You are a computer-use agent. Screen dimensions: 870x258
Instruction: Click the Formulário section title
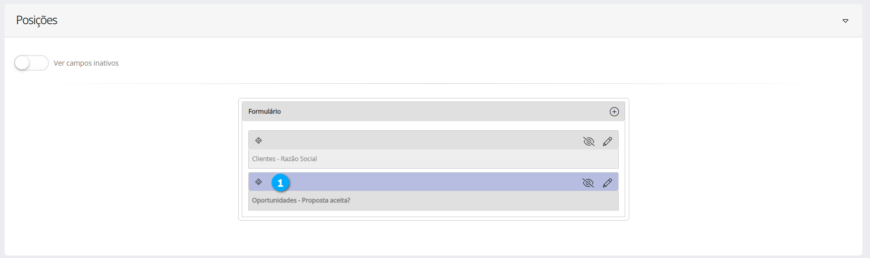(264, 112)
